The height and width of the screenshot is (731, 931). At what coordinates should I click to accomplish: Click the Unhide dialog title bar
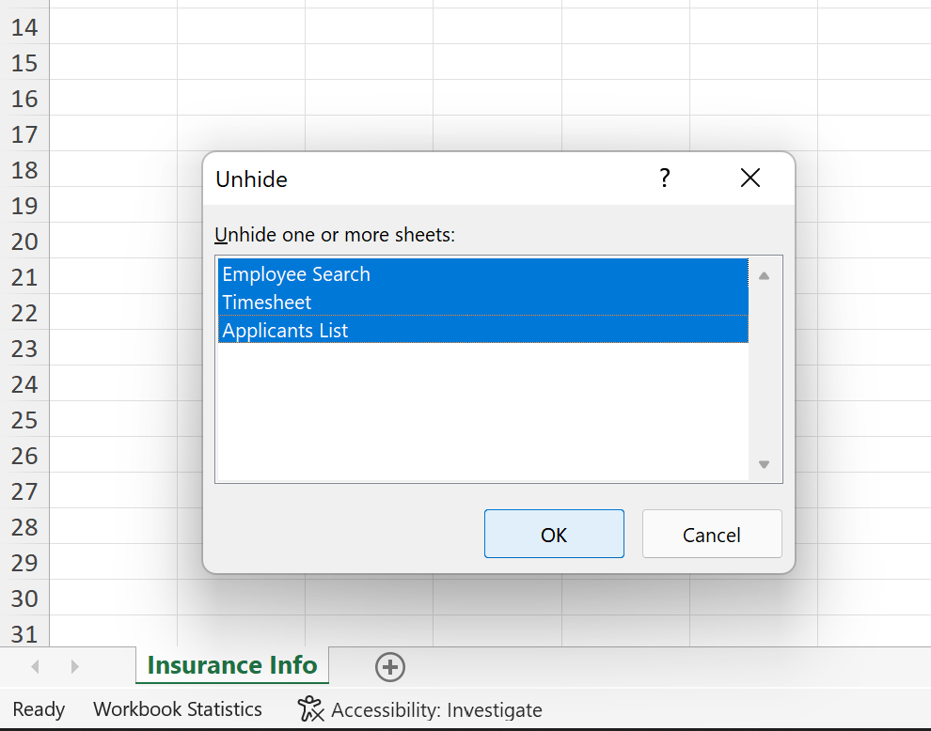click(423, 179)
